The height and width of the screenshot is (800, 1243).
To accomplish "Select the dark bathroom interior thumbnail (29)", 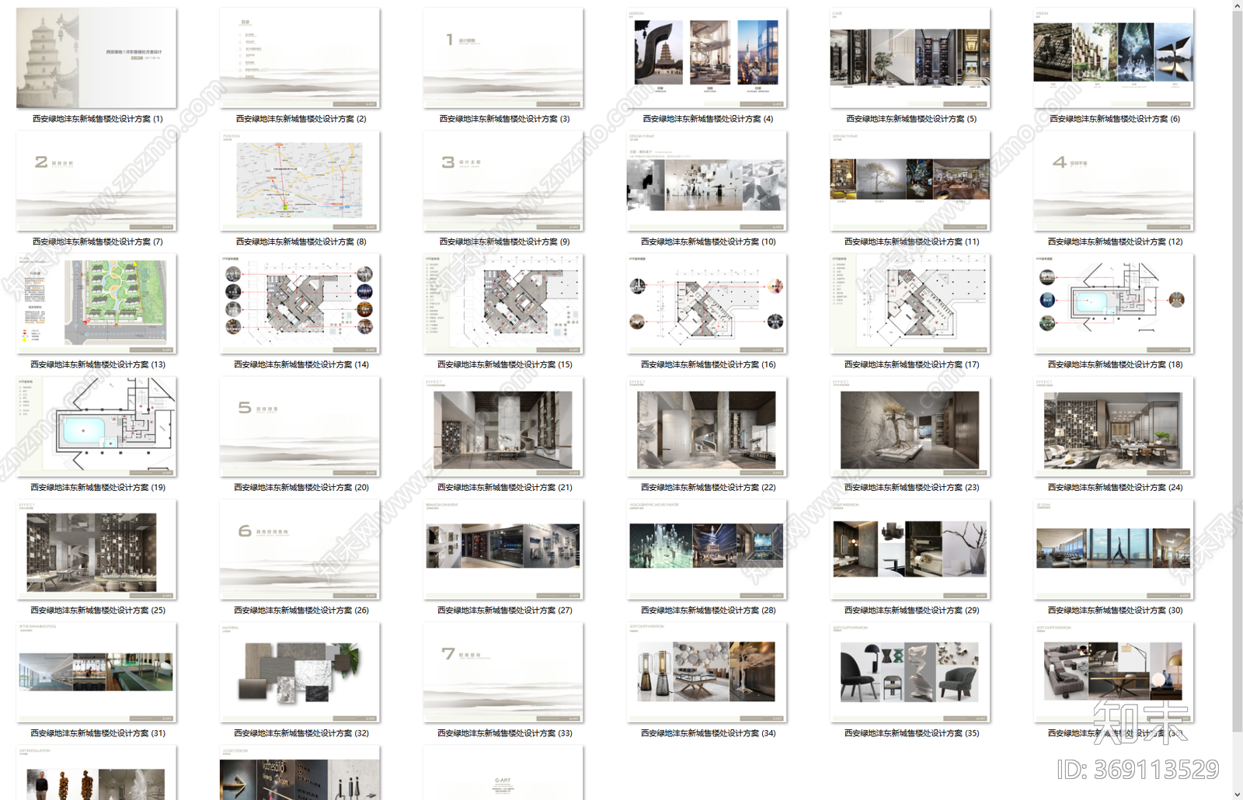I will click(910, 549).
